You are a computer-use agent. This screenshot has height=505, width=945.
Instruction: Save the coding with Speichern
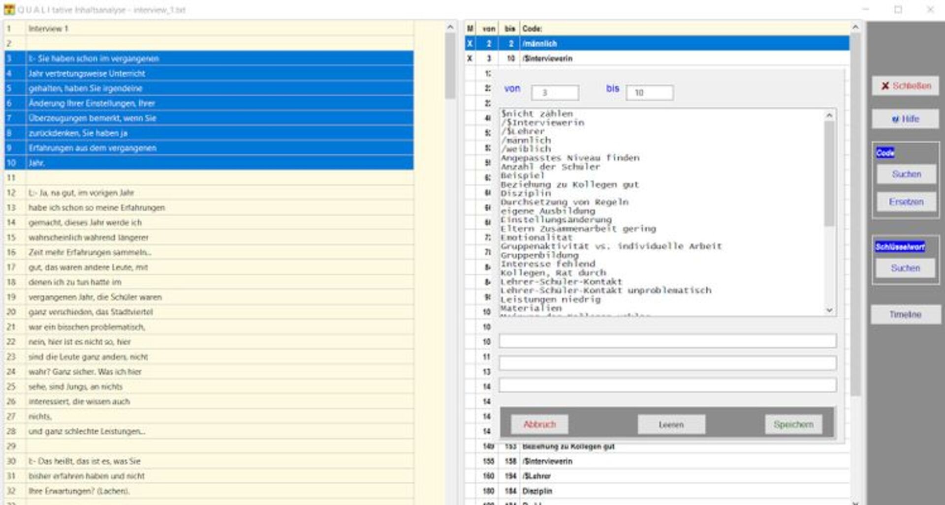(793, 424)
